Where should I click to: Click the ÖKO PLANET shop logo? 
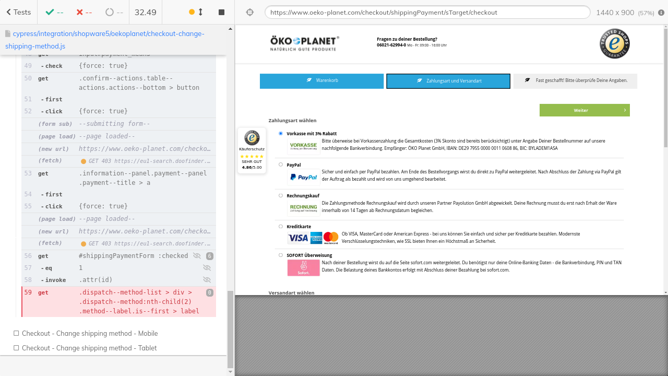(304, 43)
